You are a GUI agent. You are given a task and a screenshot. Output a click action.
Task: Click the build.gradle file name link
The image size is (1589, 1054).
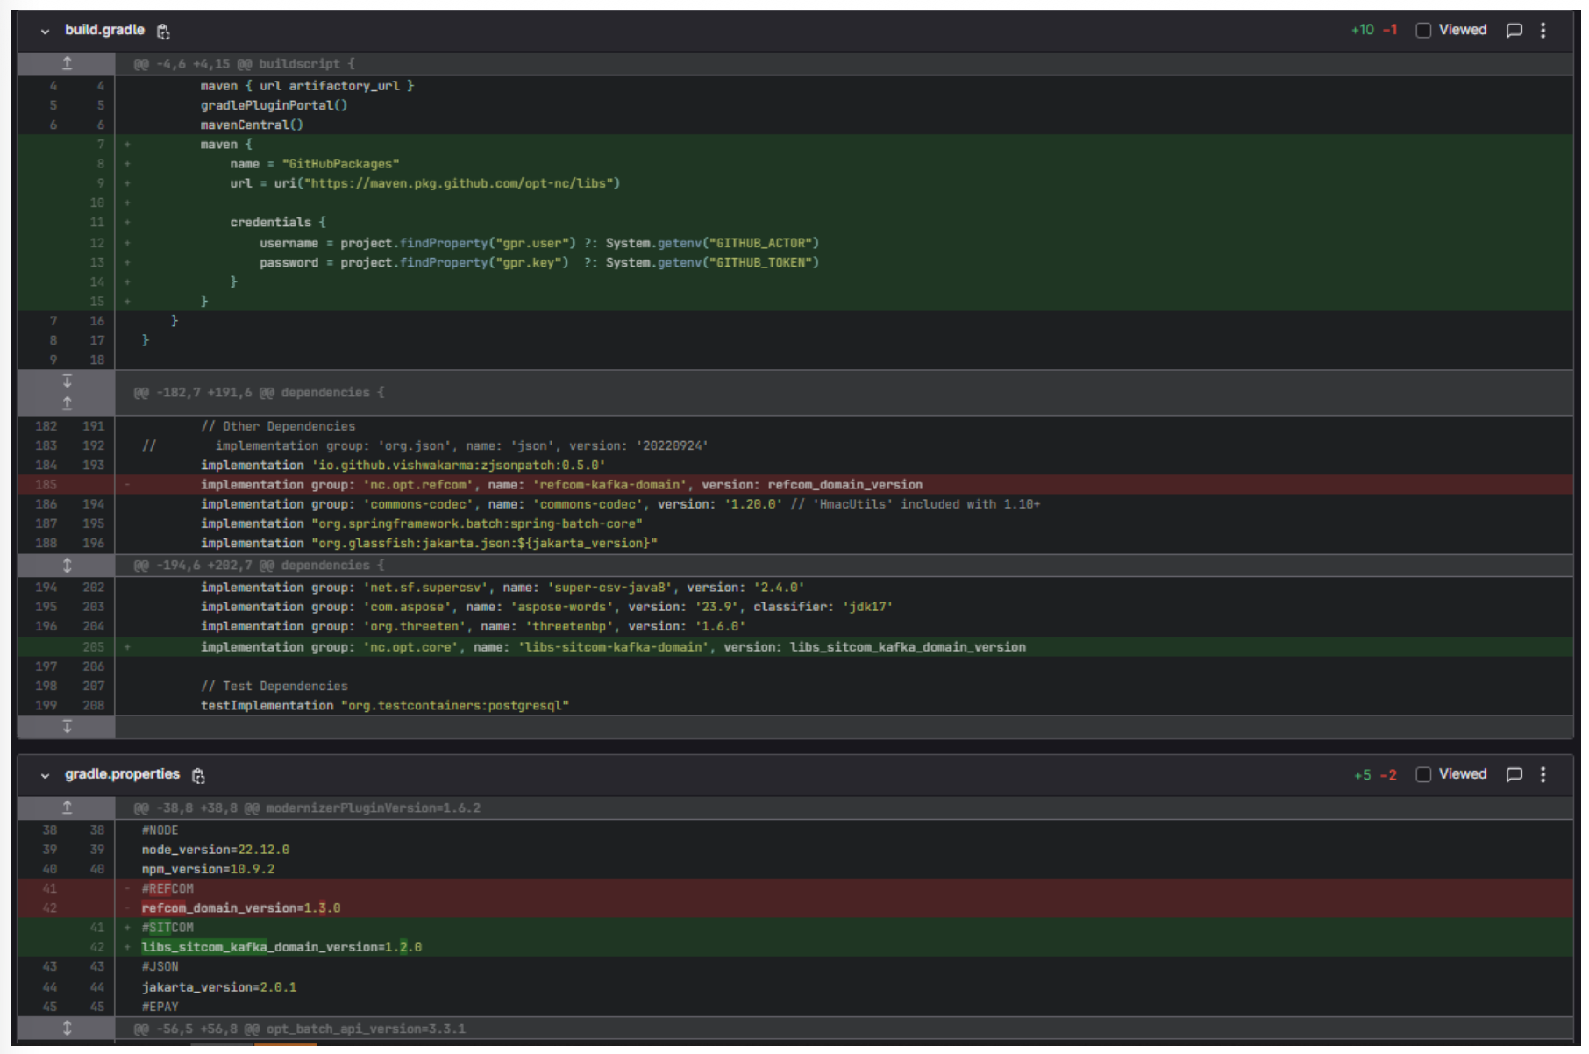coord(104,30)
